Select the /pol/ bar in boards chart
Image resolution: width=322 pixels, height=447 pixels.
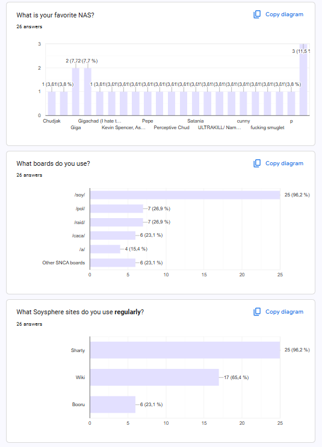click(x=117, y=208)
